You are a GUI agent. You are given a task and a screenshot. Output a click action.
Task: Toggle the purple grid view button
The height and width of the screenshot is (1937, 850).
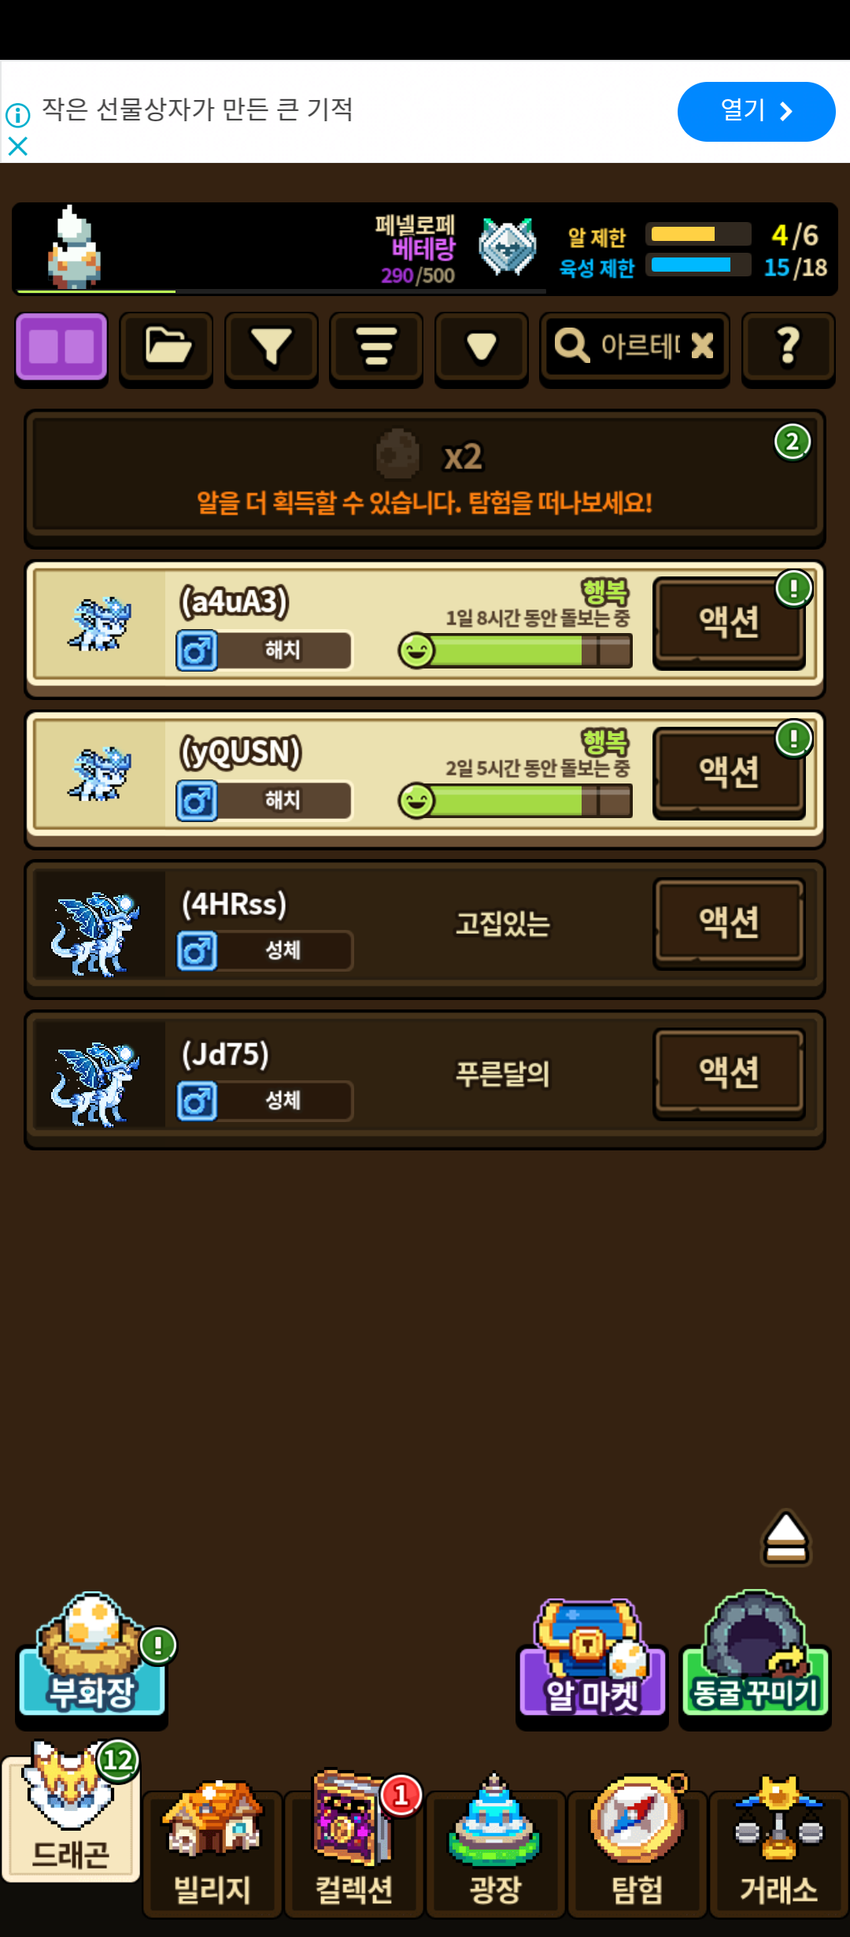(x=61, y=347)
